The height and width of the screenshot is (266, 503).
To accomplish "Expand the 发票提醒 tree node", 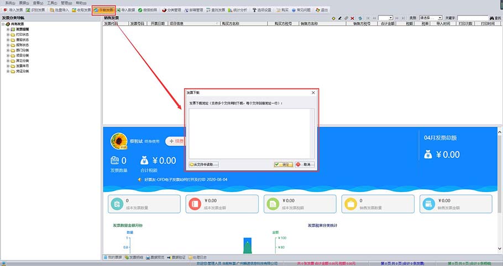I will click(x=8, y=29).
